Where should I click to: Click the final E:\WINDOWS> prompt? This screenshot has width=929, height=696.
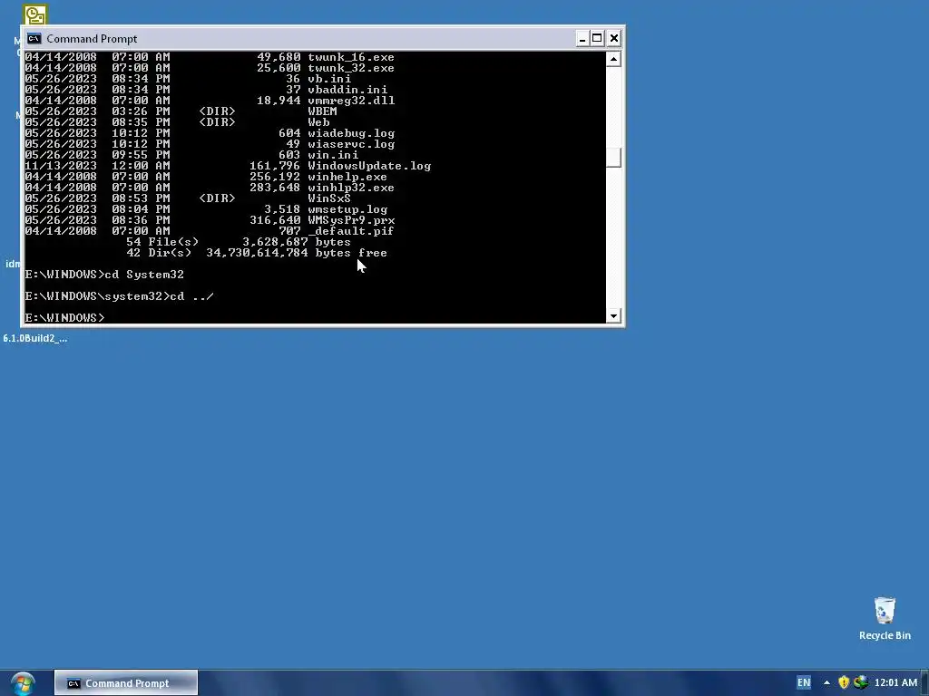click(64, 318)
